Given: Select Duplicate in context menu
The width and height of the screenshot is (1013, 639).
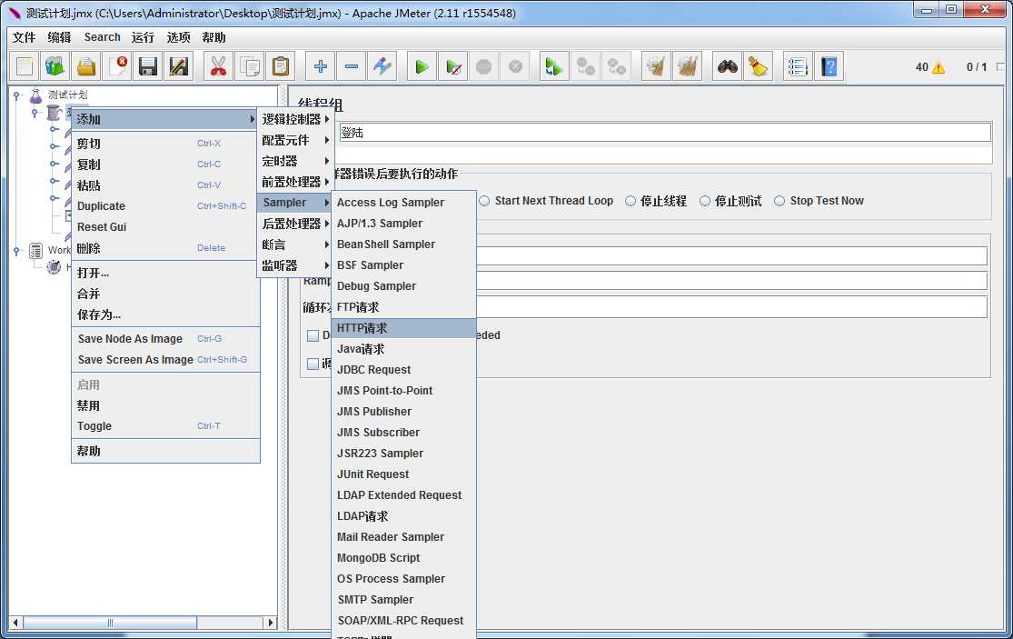Looking at the screenshot, I should tap(164, 206).
